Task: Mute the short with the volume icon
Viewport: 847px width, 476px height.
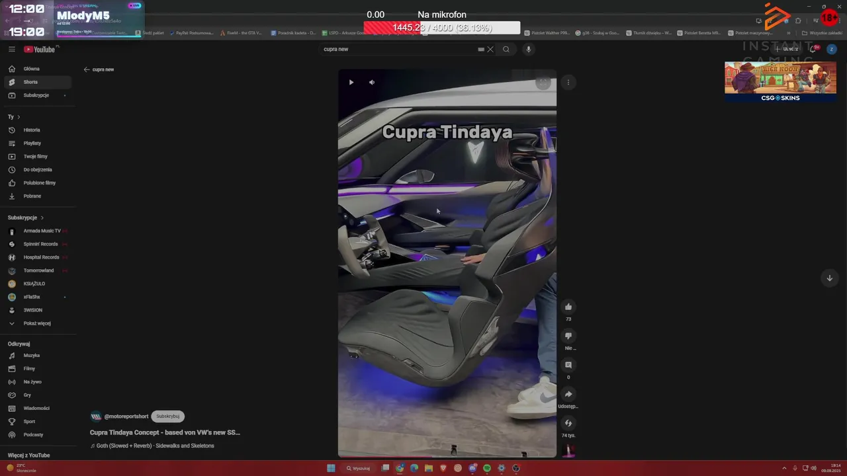Action: [x=372, y=82]
